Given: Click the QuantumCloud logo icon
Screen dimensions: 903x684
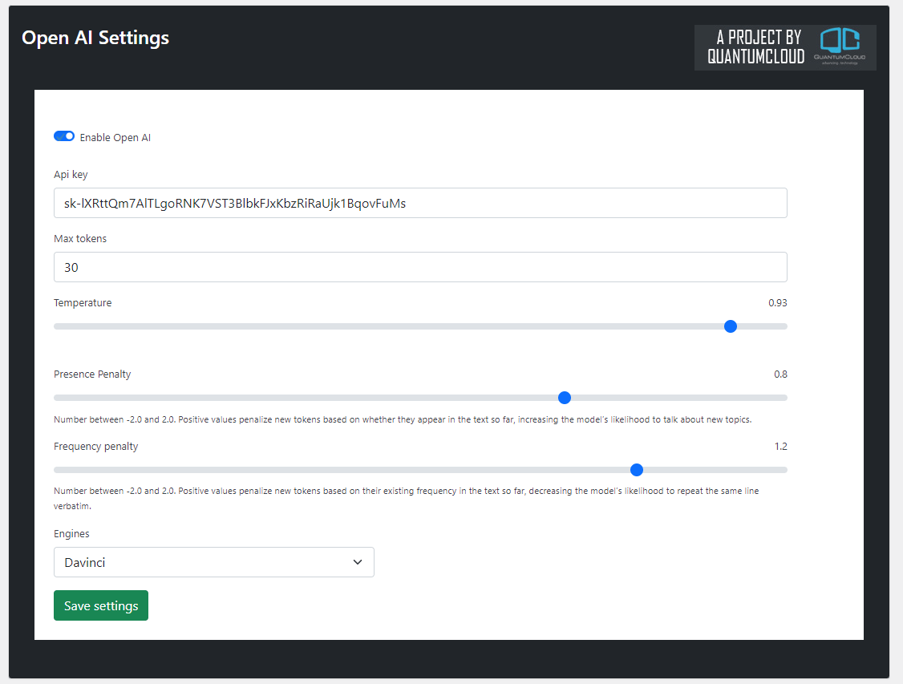Looking at the screenshot, I should 840,46.
